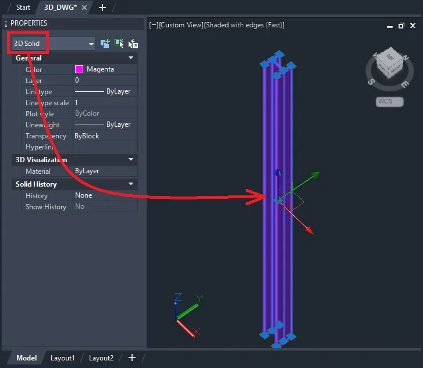Click the green Y-axis gizmo arrow

coord(315,175)
